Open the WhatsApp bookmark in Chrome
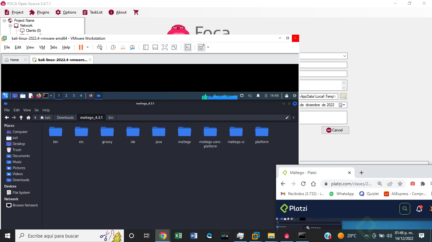Image resolution: width=432 pixels, height=242 pixels. point(341,194)
